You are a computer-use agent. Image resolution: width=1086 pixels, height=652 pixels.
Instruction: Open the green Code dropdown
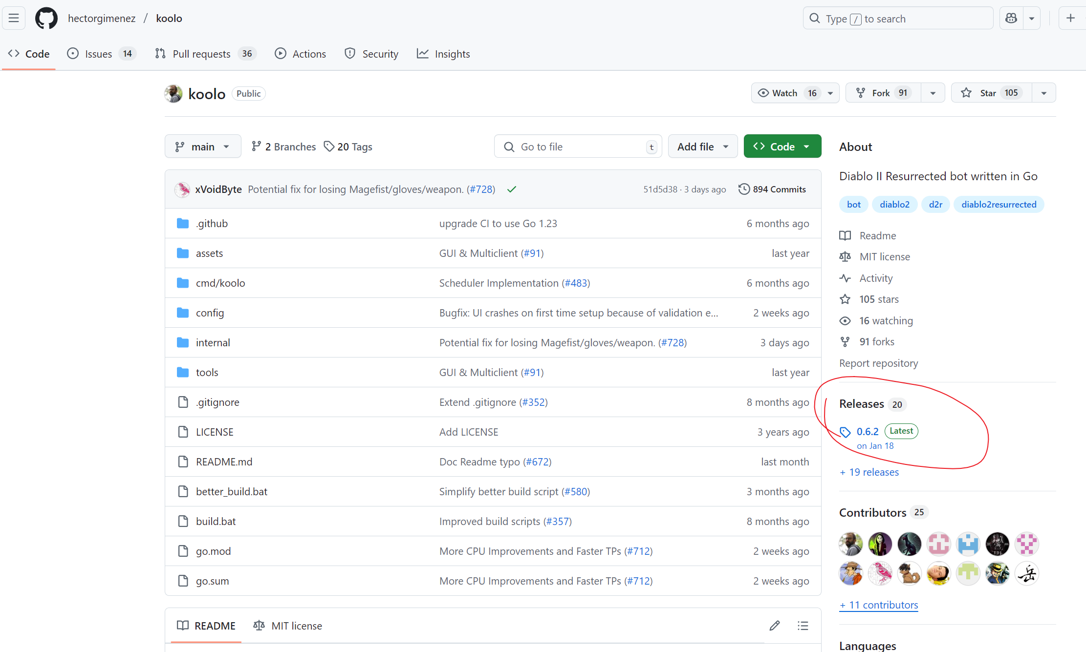click(x=782, y=147)
